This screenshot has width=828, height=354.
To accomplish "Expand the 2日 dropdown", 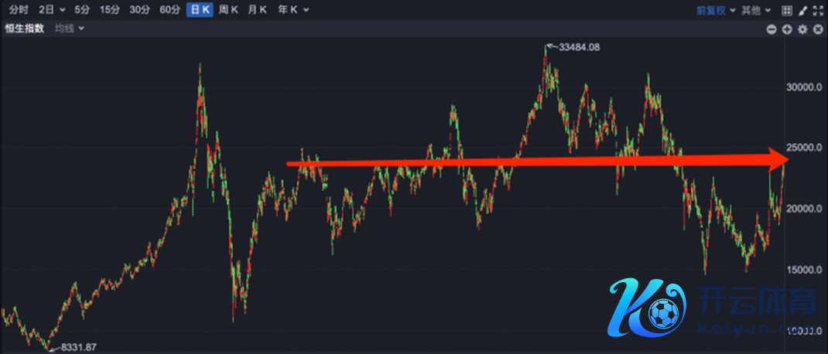I will coord(51,10).
